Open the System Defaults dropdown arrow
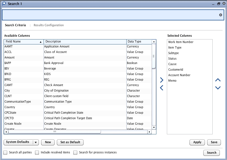Image resolution: width=227 pixels, height=160 pixels. [36, 142]
